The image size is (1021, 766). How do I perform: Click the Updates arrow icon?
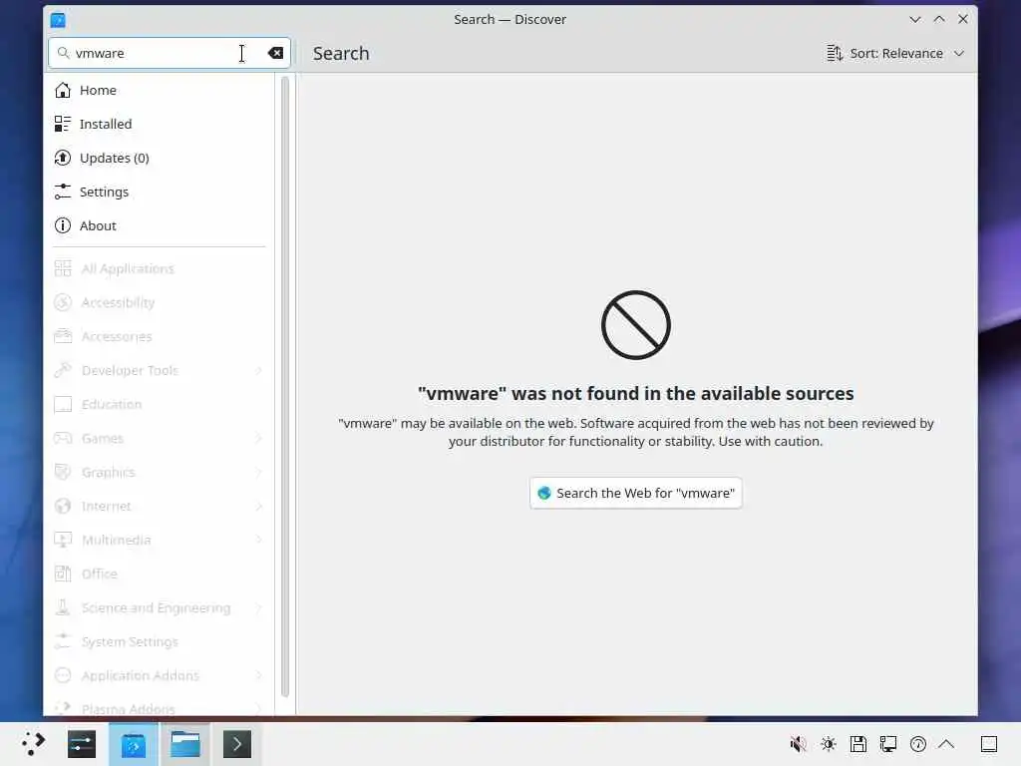coord(63,158)
